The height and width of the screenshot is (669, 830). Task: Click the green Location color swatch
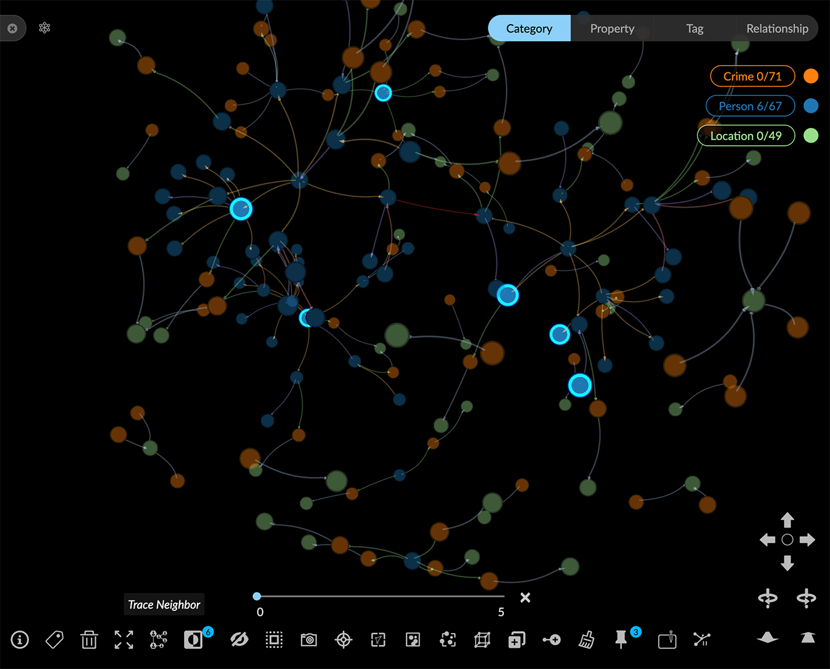[x=811, y=136]
